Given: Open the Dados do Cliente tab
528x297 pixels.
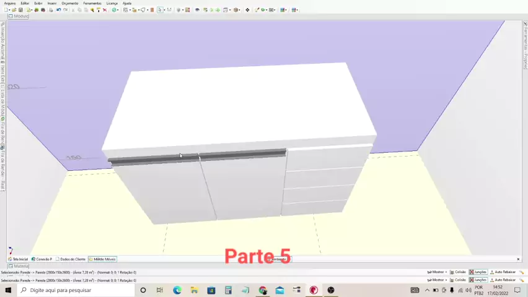Looking at the screenshot, I should click(x=71, y=259).
